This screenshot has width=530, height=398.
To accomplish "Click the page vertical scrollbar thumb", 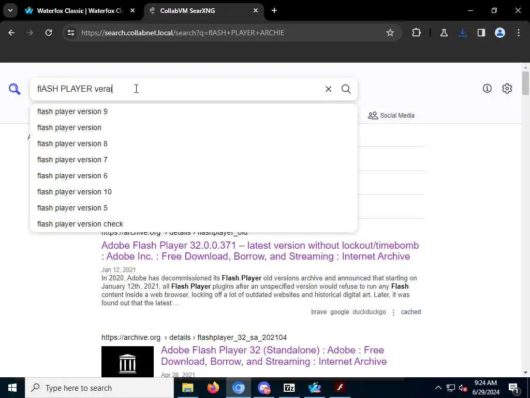I will tap(525, 83).
